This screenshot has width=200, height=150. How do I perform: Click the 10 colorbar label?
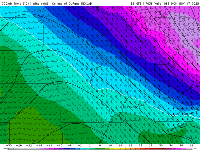110,145
